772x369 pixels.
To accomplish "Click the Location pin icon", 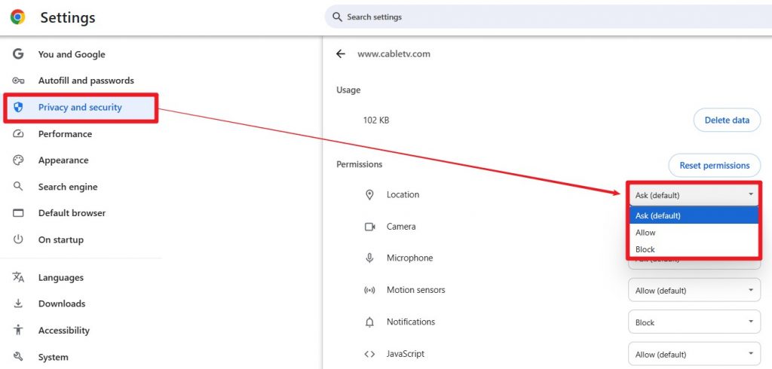I will (369, 195).
